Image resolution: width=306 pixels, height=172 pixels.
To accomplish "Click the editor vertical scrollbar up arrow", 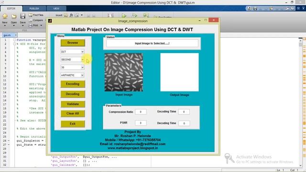I will [x=300, y=41].
